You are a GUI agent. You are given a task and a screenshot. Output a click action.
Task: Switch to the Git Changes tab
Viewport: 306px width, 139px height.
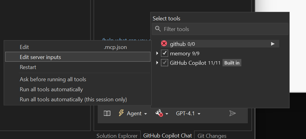point(212,136)
